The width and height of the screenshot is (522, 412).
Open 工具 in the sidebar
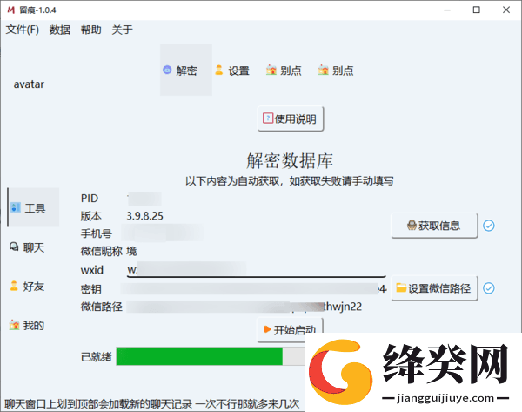[x=33, y=207]
